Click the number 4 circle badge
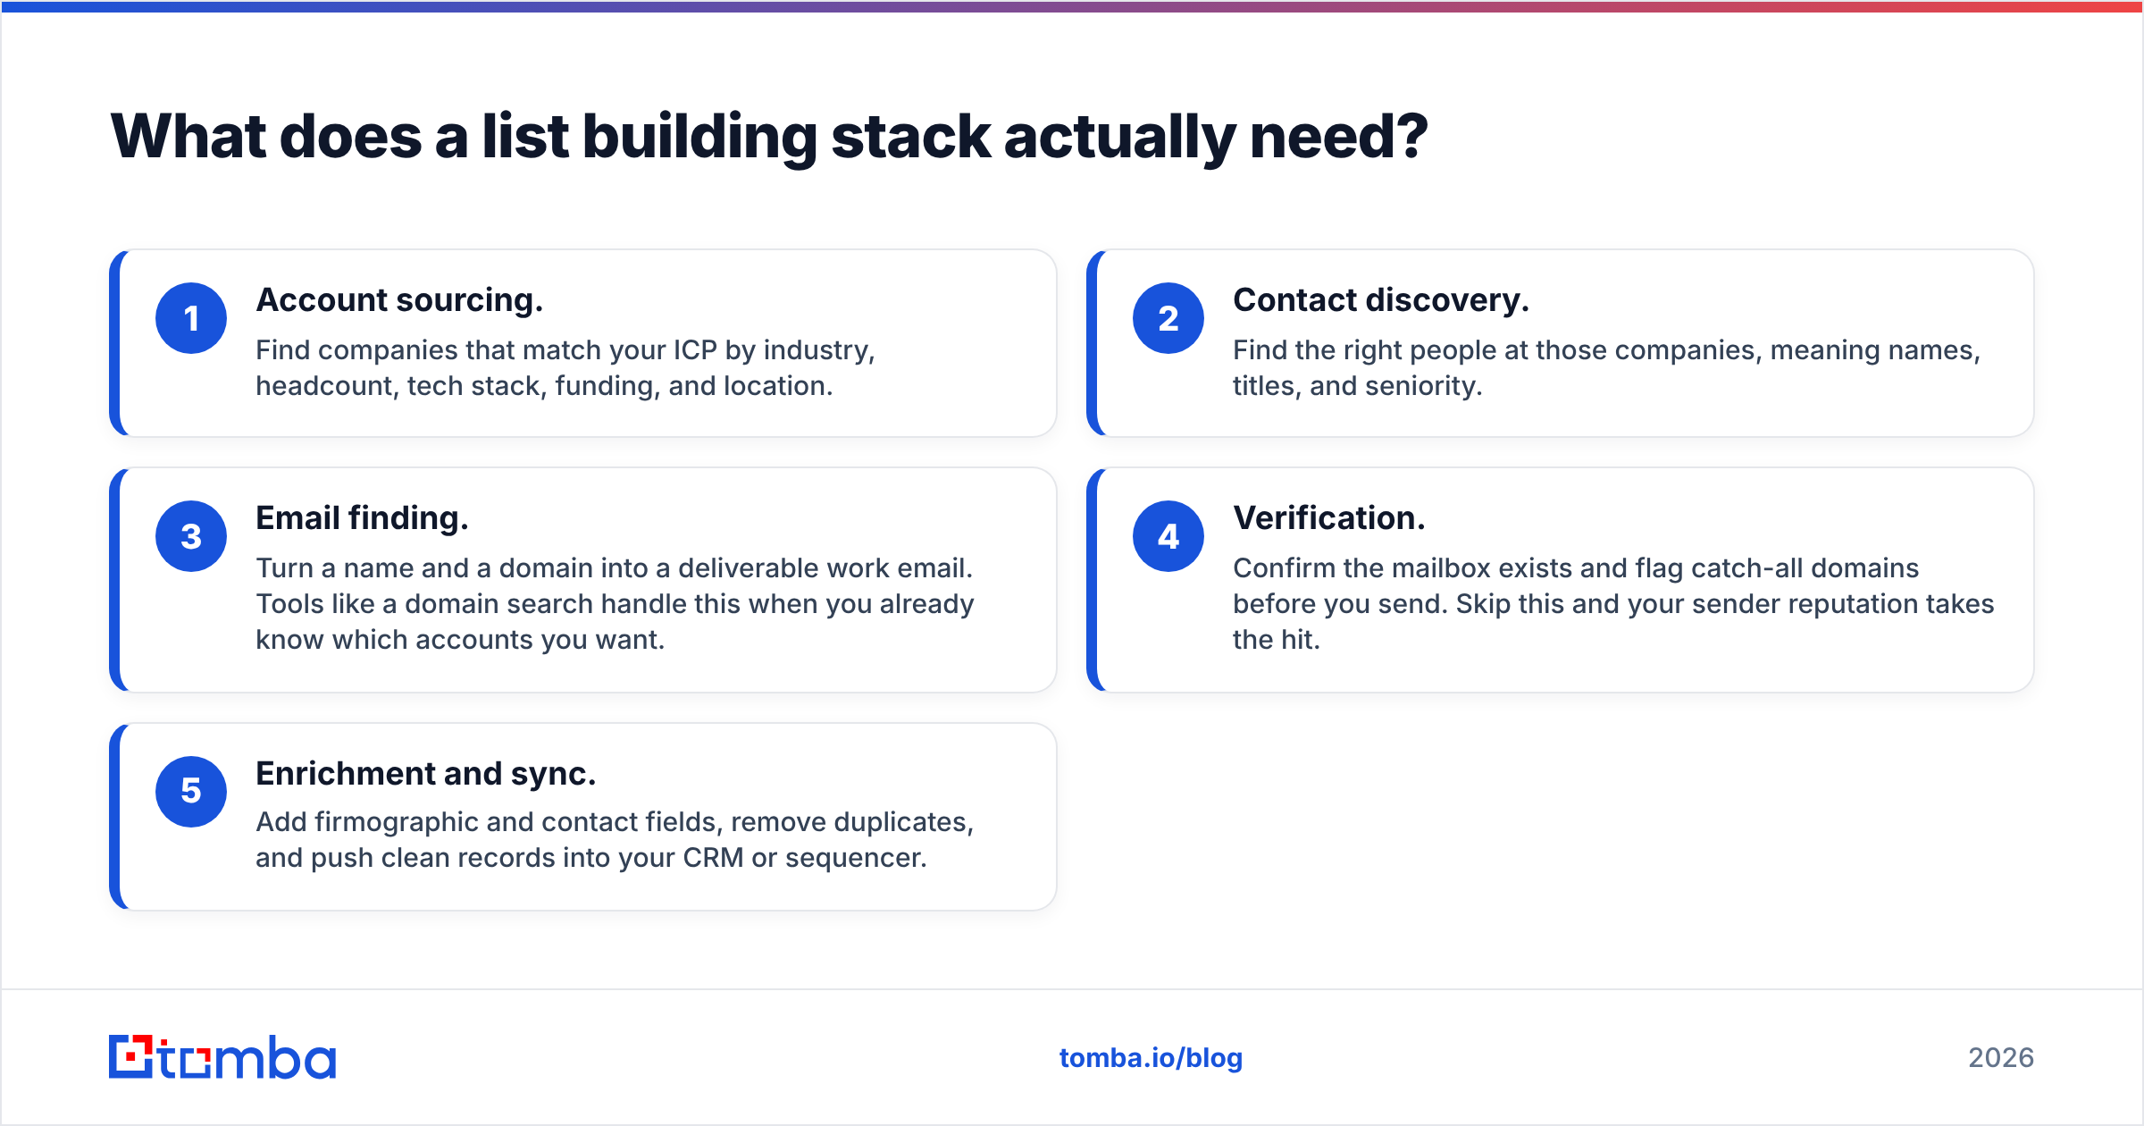 [1168, 536]
